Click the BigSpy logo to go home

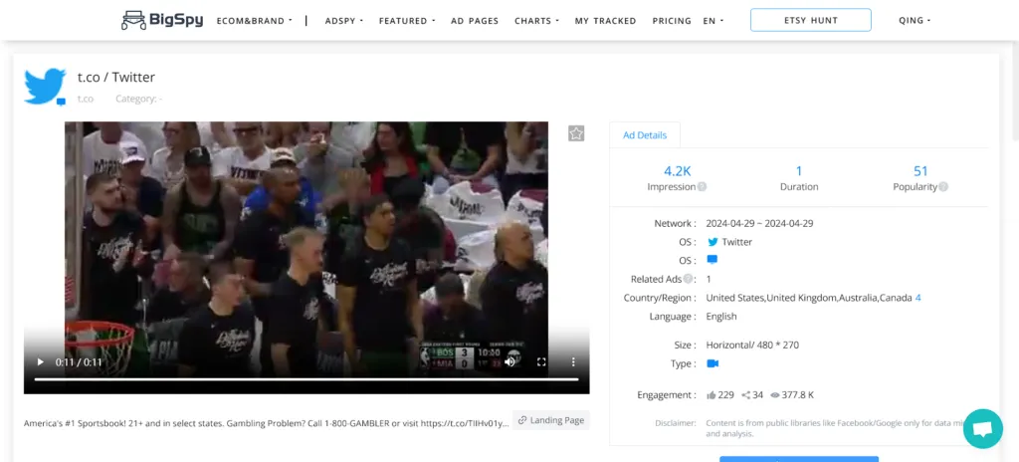click(161, 20)
